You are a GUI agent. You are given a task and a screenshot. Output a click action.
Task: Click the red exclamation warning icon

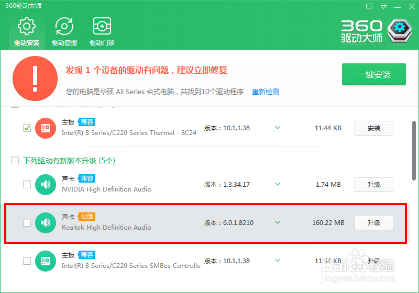[x=35, y=78]
